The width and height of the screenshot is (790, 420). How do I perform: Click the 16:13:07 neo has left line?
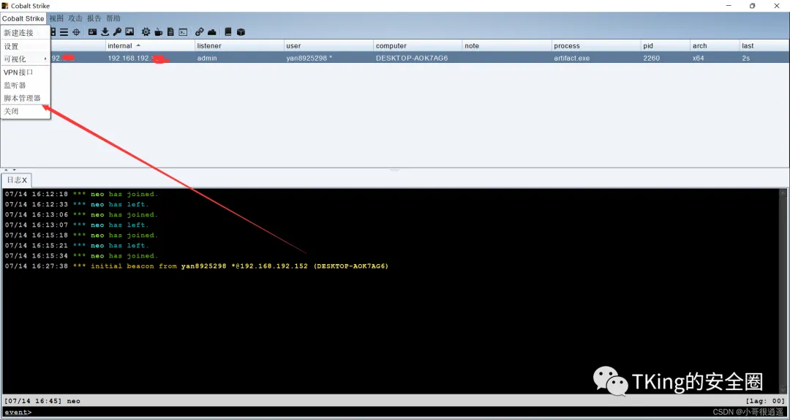[x=77, y=225]
